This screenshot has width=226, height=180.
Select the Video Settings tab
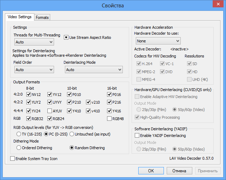pyautogui.click(x=19, y=17)
